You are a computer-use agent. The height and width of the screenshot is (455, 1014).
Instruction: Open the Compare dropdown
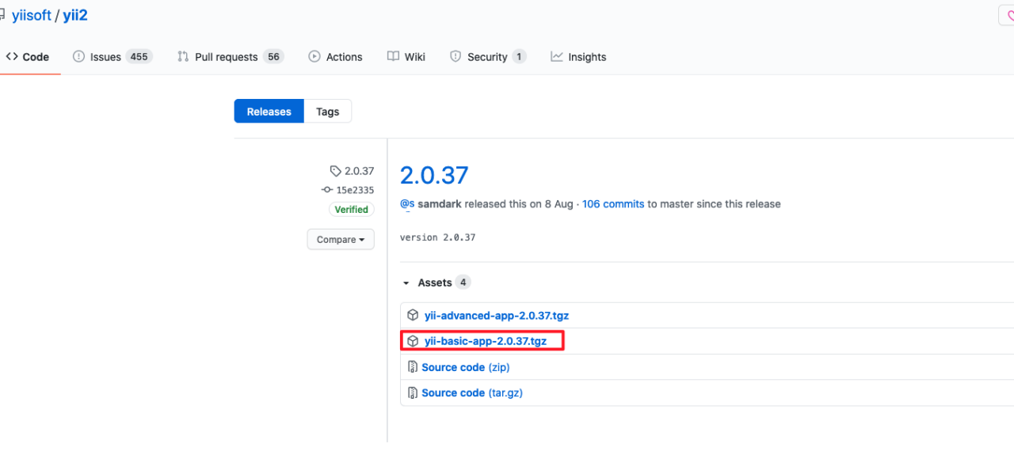[x=341, y=240]
